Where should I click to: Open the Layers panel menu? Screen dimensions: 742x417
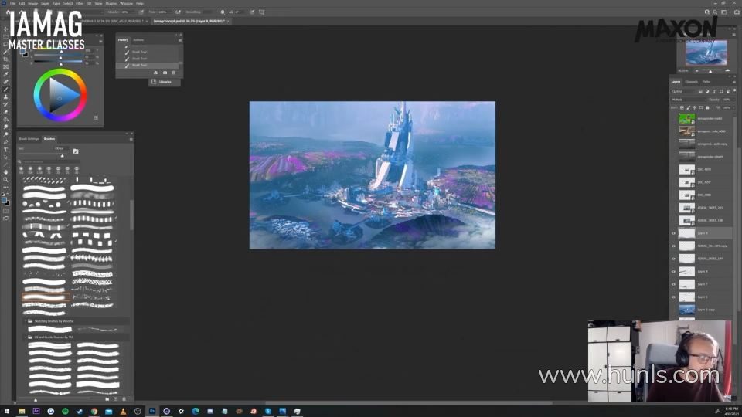(734, 82)
